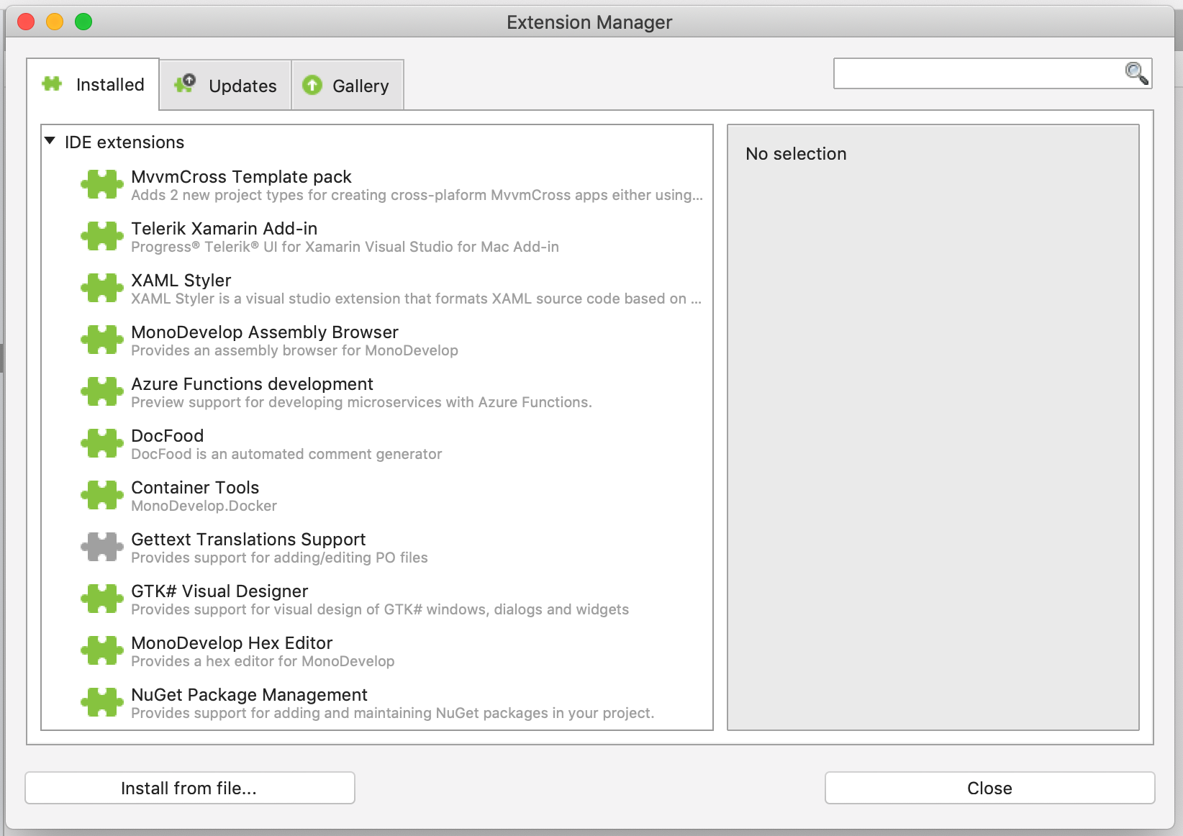Select Telerik Xamarin Add-in extension
The height and width of the screenshot is (836, 1183).
[x=224, y=229]
